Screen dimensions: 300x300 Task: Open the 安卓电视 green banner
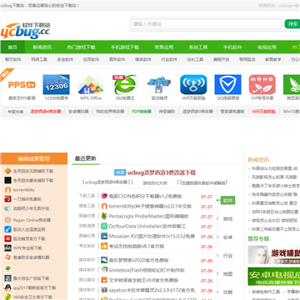click(274, 277)
